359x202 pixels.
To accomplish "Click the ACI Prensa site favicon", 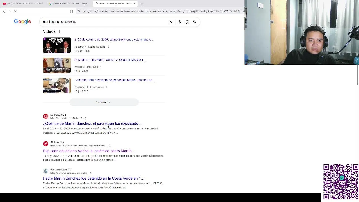I will 45,144.
